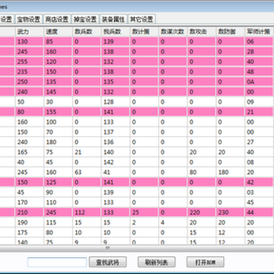Select the 武力 cell showing 130
This screenshot has width=274, height=274.
pyautogui.click(x=30, y=42)
